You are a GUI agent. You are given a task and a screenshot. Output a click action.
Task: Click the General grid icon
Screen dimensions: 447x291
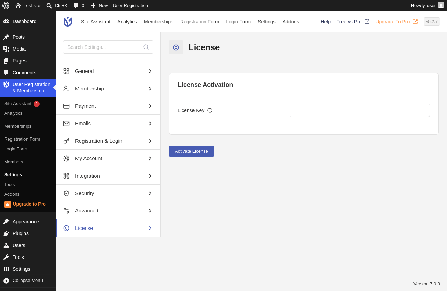[x=66, y=71]
